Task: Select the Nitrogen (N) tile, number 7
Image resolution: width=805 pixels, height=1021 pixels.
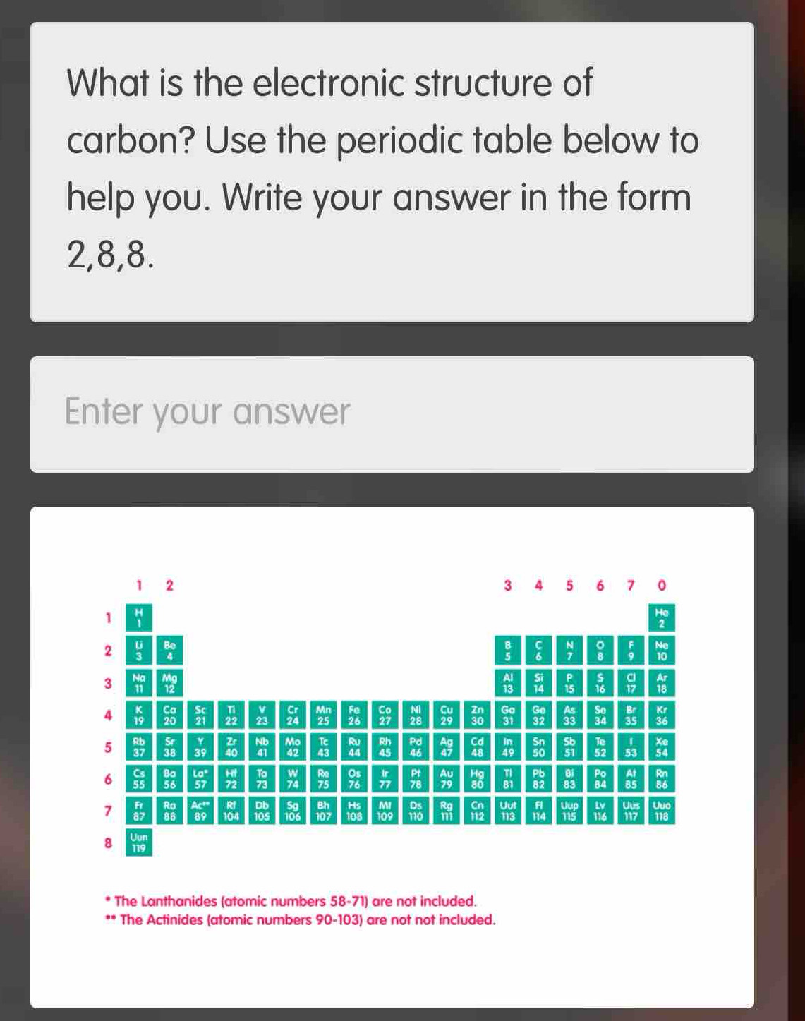Action: coord(569,650)
